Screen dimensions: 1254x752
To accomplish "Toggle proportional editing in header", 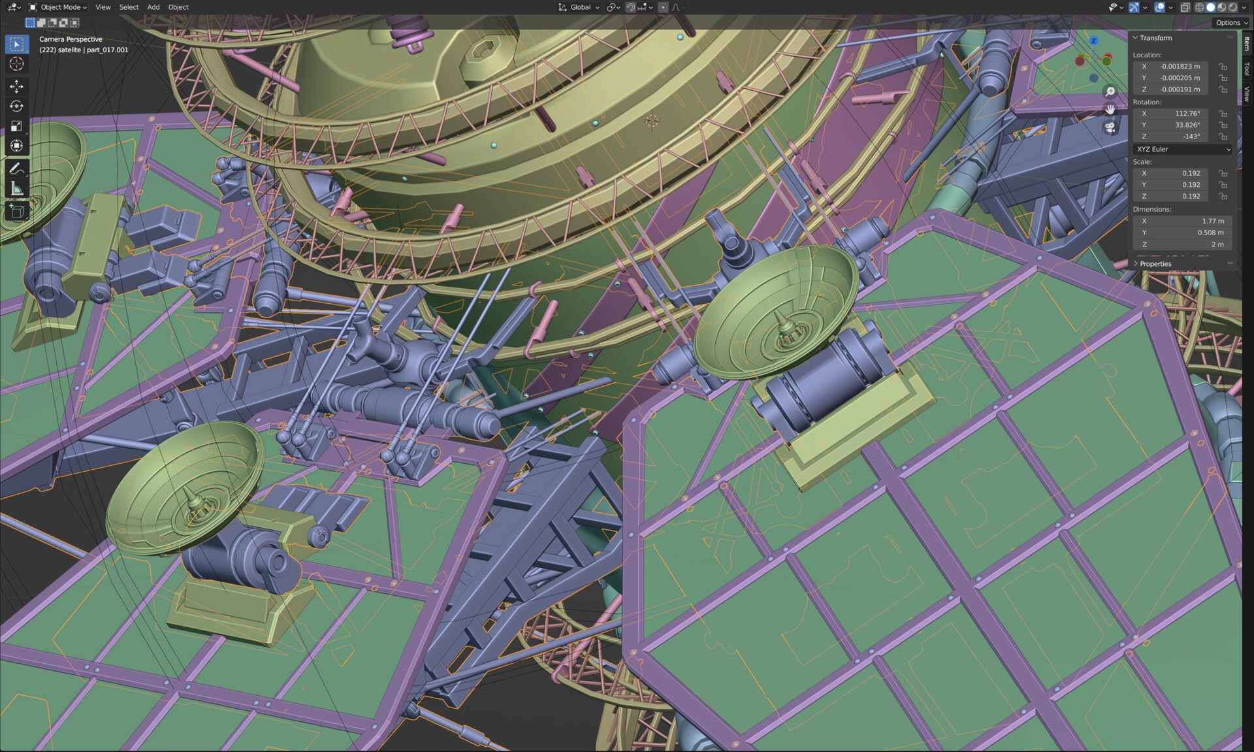I will tap(663, 7).
